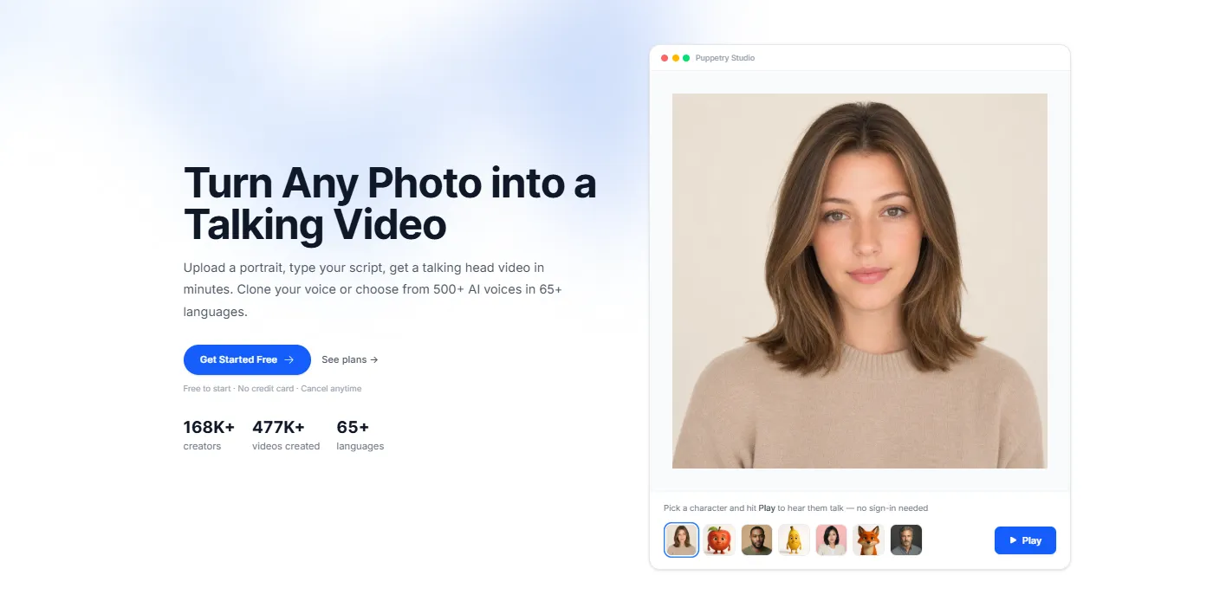The image size is (1226, 601).
Task: Pick the woman with pink background
Action: coord(831,540)
